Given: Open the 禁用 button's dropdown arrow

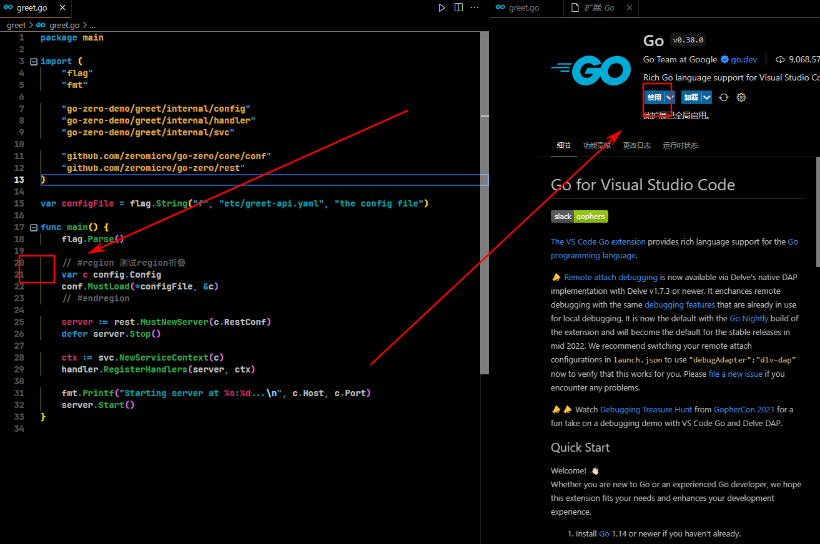Looking at the screenshot, I should click(668, 97).
